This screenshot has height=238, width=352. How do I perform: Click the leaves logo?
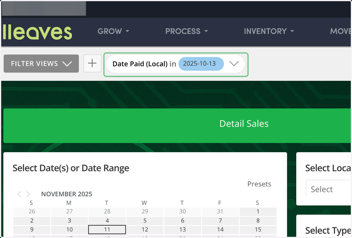(x=37, y=32)
